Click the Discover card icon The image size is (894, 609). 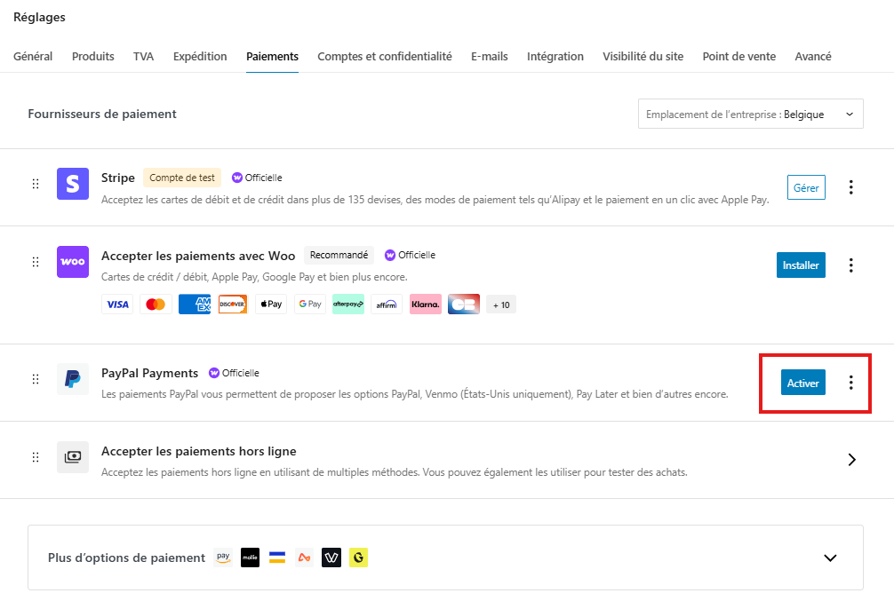(x=233, y=304)
